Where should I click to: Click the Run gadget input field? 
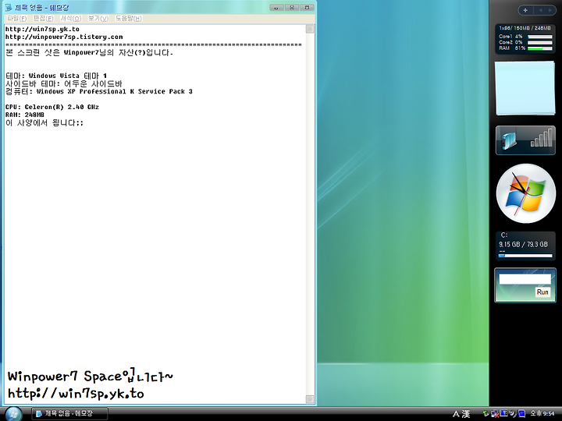[x=525, y=279]
